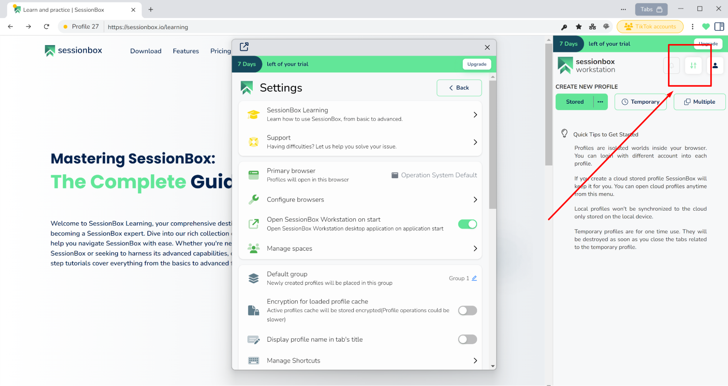Screen dimensions: 728x386
Task: Click the Manage Shortcuts keyboard icon
Action: click(x=253, y=361)
